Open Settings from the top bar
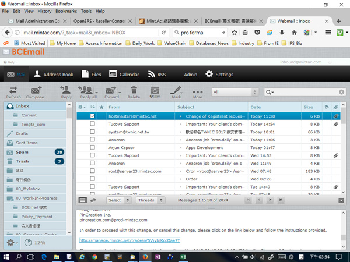 coord(219,75)
